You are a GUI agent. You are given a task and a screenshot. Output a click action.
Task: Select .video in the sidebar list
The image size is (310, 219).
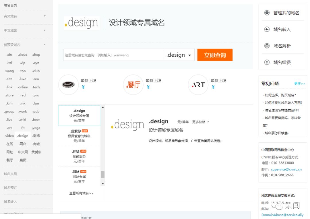tap(9, 136)
